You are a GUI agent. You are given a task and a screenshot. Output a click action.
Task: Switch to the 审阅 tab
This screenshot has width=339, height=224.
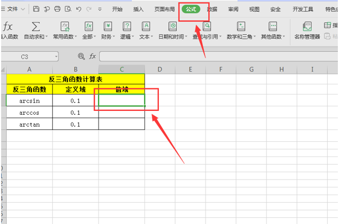point(233,10)
